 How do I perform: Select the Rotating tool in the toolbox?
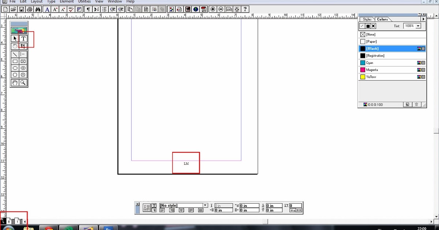pos(15,46)
